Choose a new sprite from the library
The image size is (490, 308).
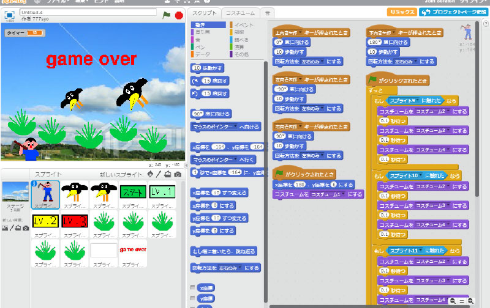click(x=150, y=174)
